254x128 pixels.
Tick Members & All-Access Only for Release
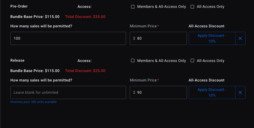point(133,61)
